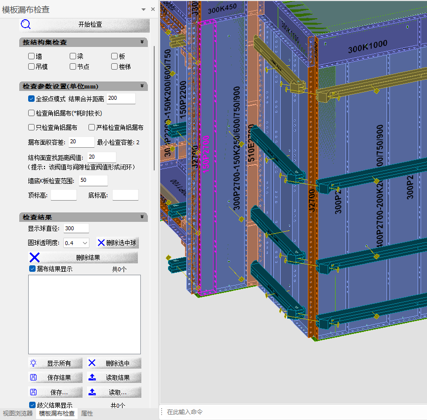Select the magenta 150P2700 panel in viewport
Screen dimensions: 427x420
pyautogui.click(x=207, y=158)
